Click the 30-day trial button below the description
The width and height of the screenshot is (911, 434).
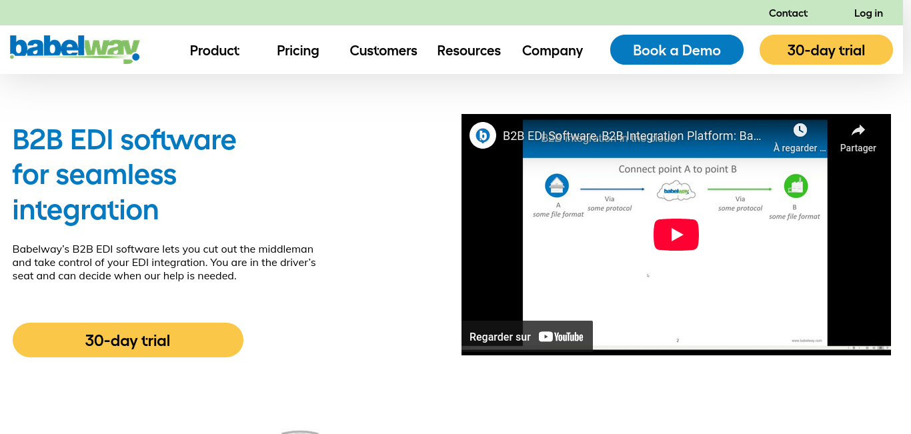tap(128, 340)
